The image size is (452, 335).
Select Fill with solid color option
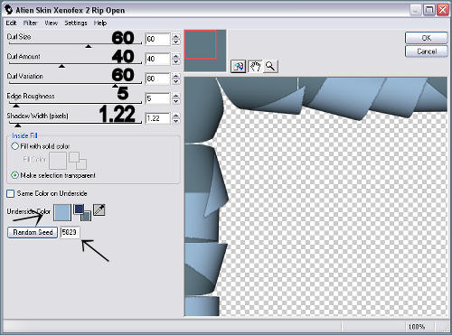point(14,146)
